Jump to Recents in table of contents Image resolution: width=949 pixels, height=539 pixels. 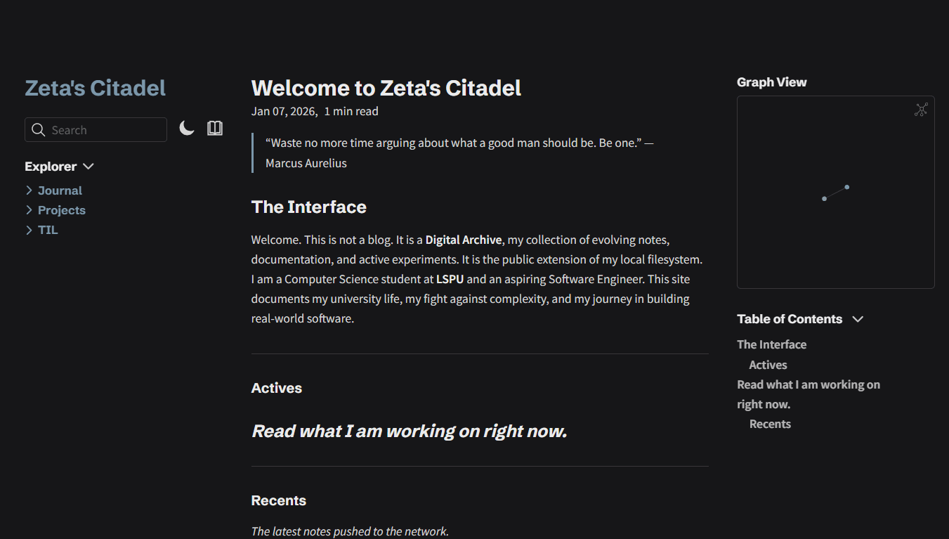770,424
